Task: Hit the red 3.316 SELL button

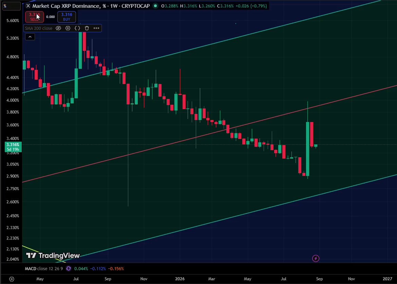Action: tap(34, 17)
